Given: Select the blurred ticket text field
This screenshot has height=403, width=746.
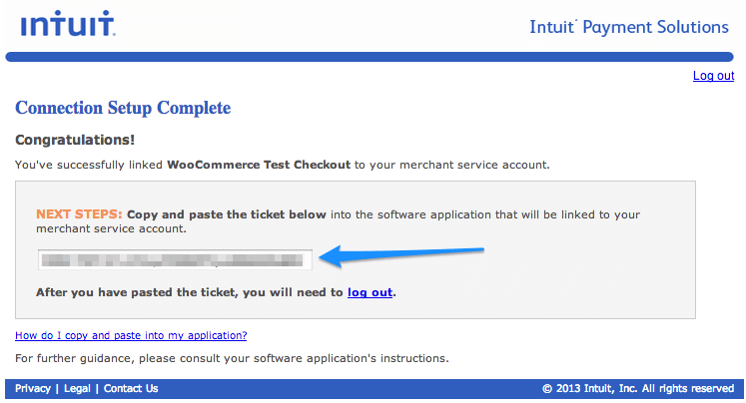Looking at the screenshot, I should (175, 260).
